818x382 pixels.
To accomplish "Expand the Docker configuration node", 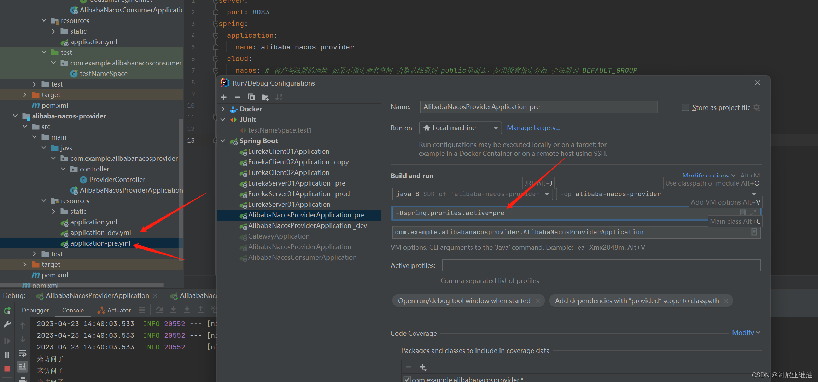I will point(223,109).
